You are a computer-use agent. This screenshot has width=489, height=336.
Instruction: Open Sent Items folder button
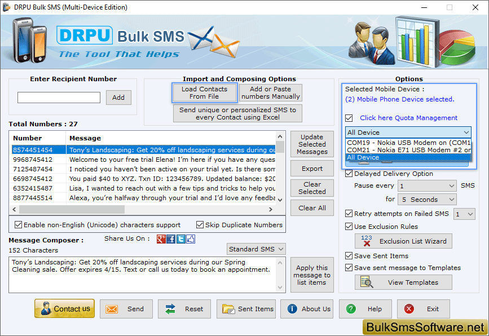[x=246, y=309]
